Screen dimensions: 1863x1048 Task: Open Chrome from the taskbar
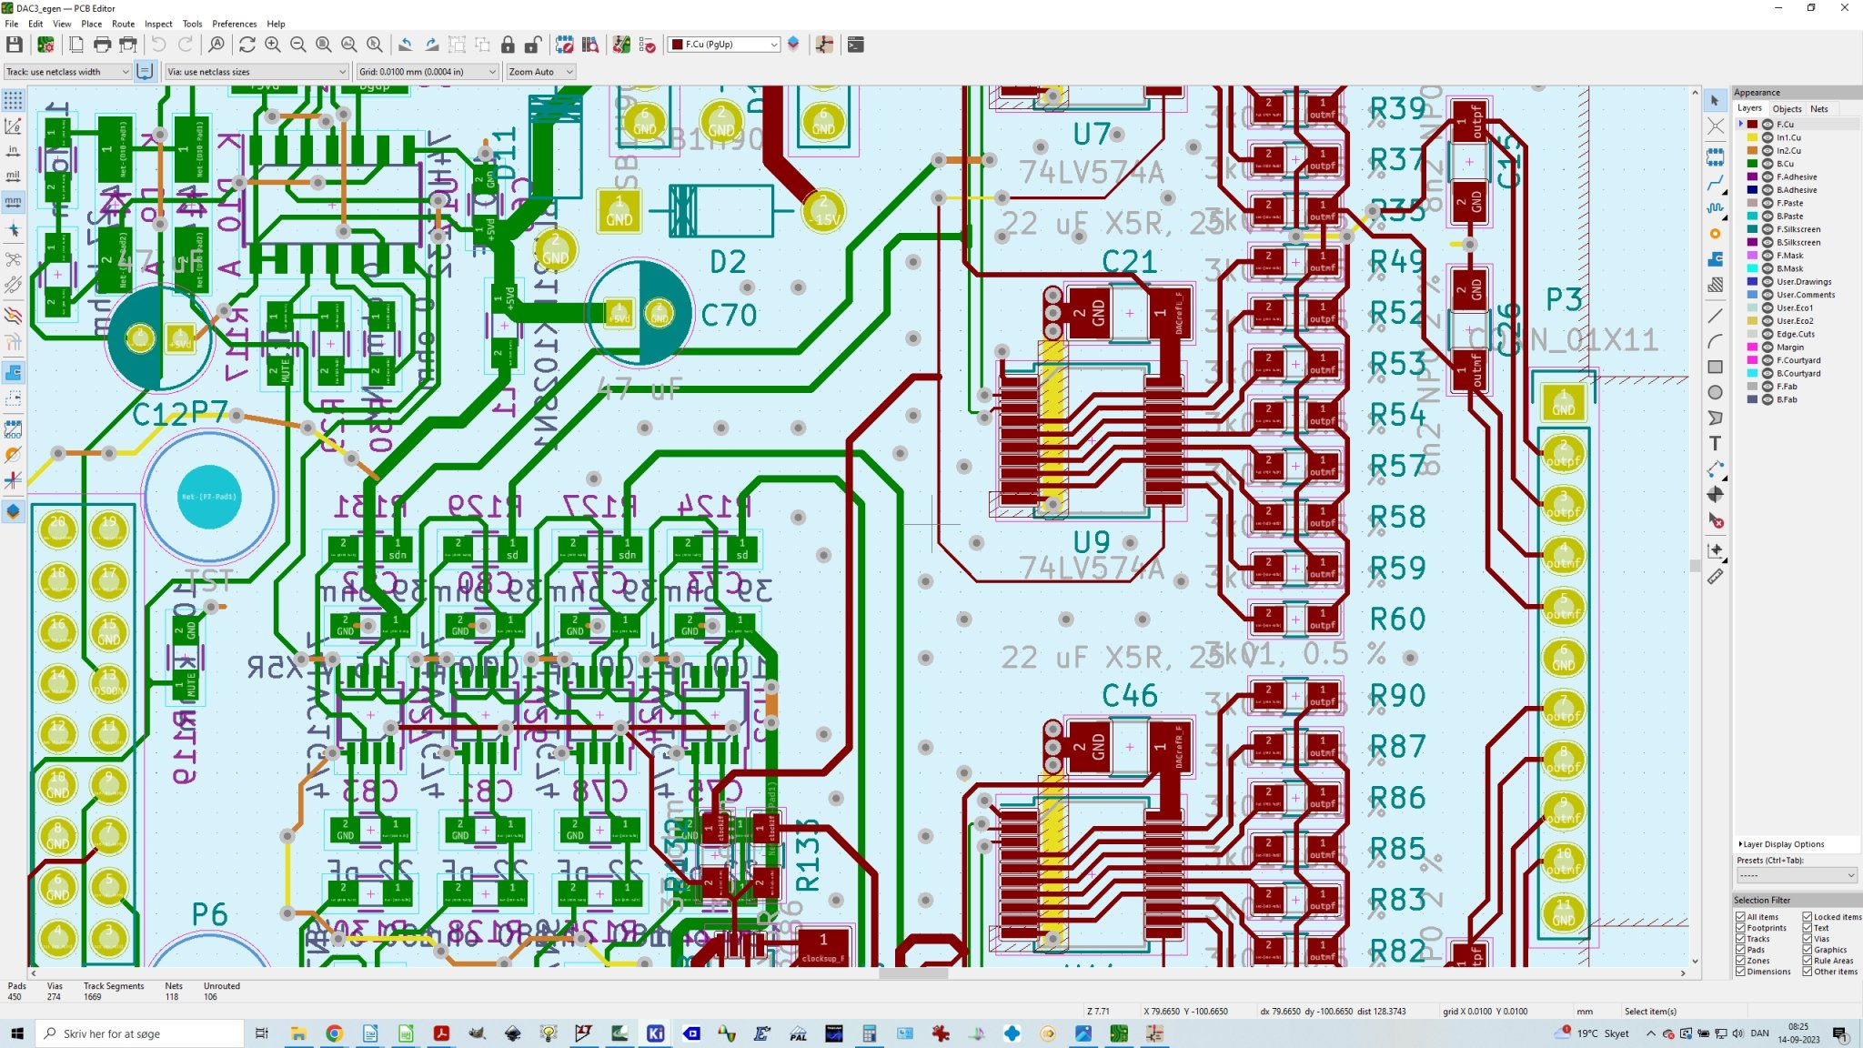[334, 1033]
